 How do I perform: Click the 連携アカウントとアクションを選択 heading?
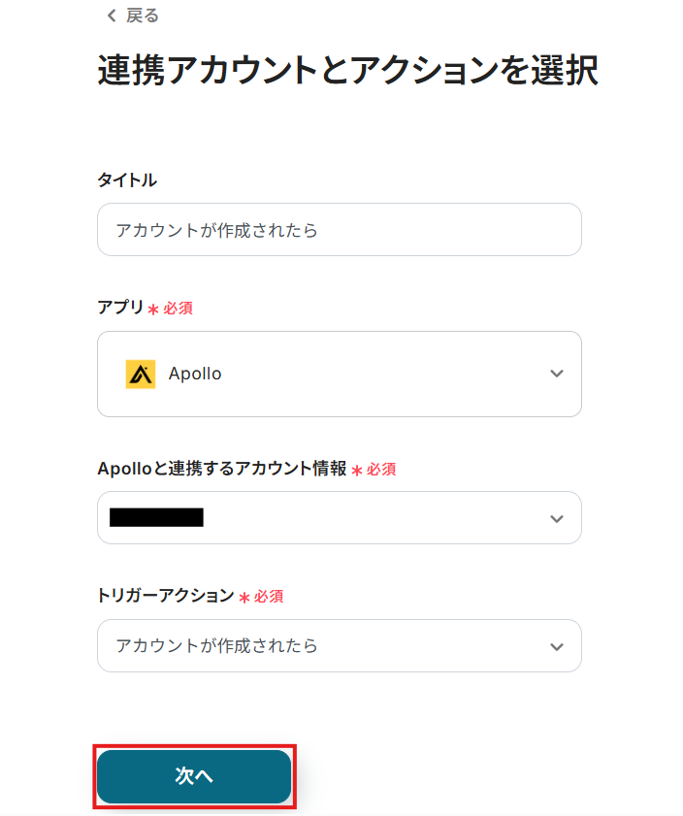[348, 70]
